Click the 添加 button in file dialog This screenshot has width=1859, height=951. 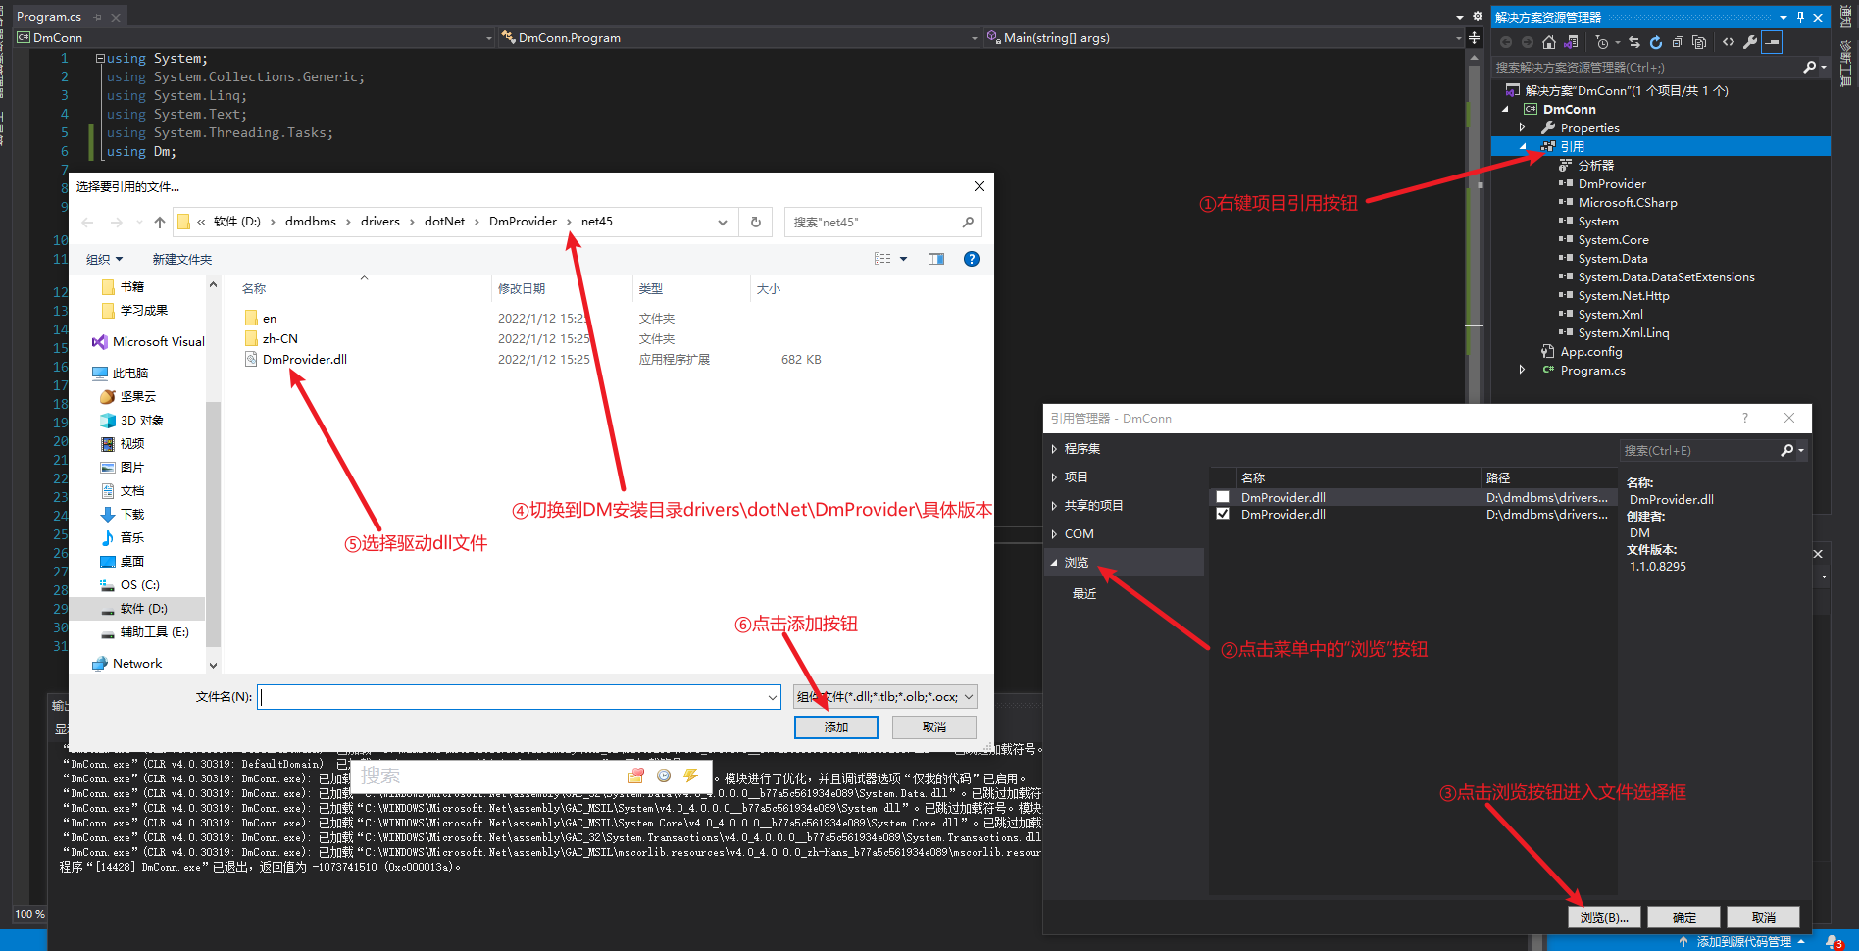(836, 727)
